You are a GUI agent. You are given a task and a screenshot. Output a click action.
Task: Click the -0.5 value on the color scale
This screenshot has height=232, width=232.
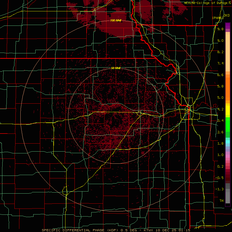click(219, 178)
